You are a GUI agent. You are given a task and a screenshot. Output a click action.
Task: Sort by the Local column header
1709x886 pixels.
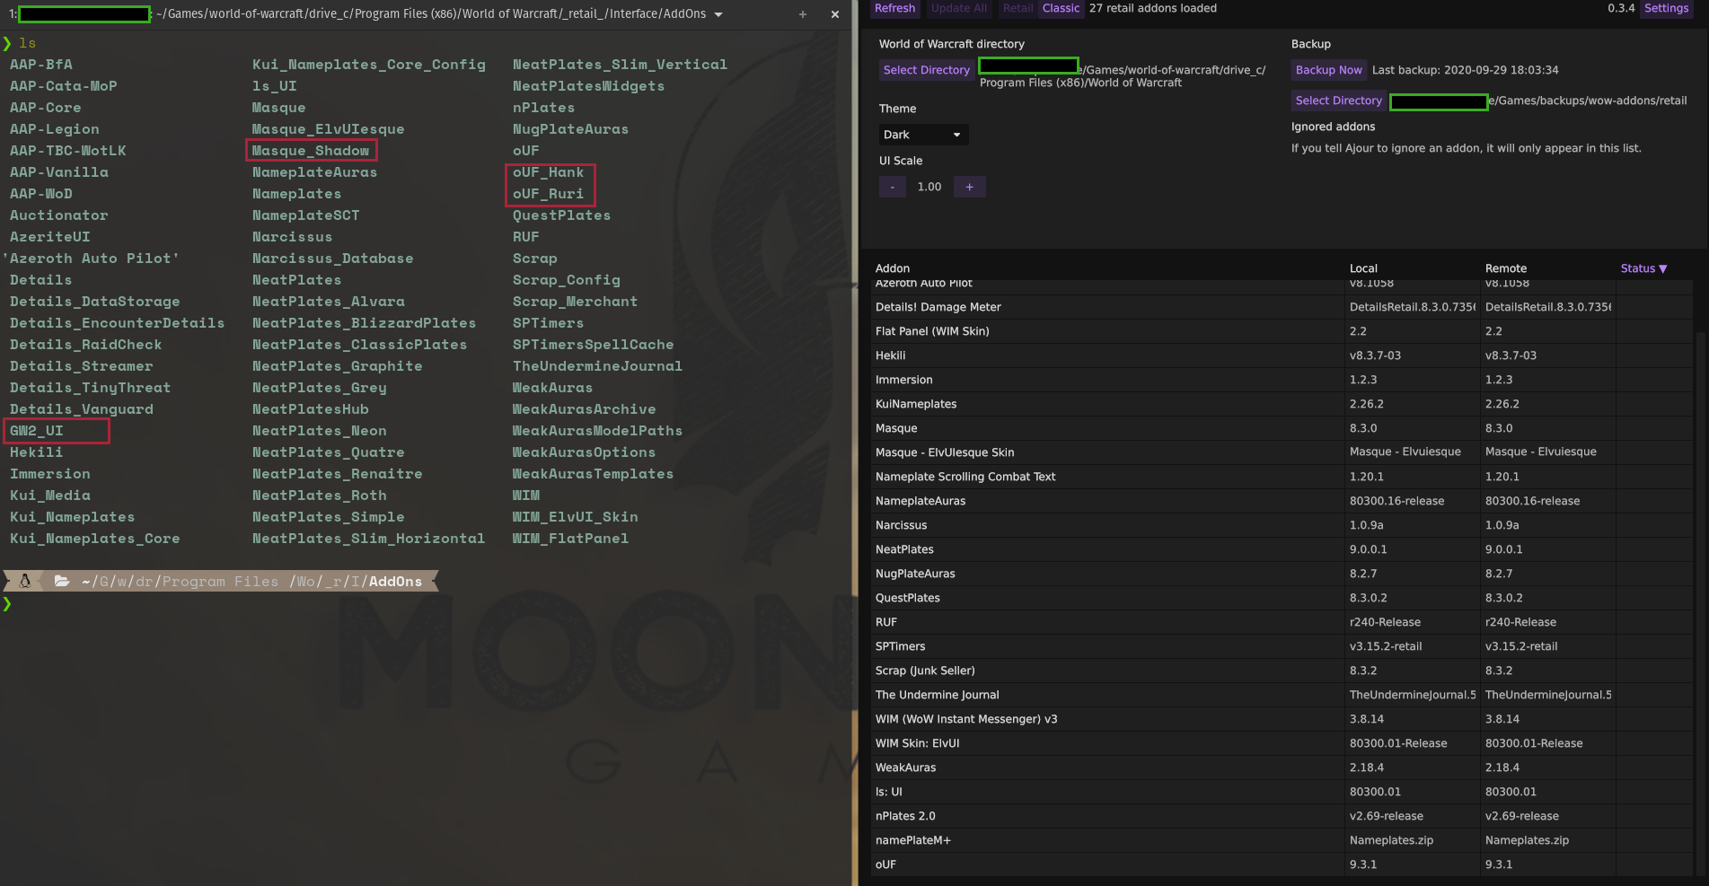click(x=1363, y=268)
